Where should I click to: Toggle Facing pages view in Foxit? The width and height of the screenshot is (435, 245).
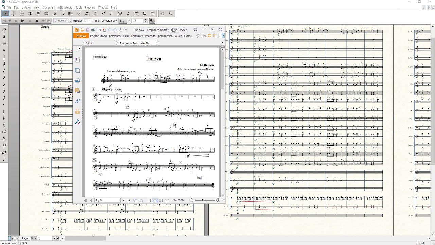pyautogui.click(x=161, y=200)
